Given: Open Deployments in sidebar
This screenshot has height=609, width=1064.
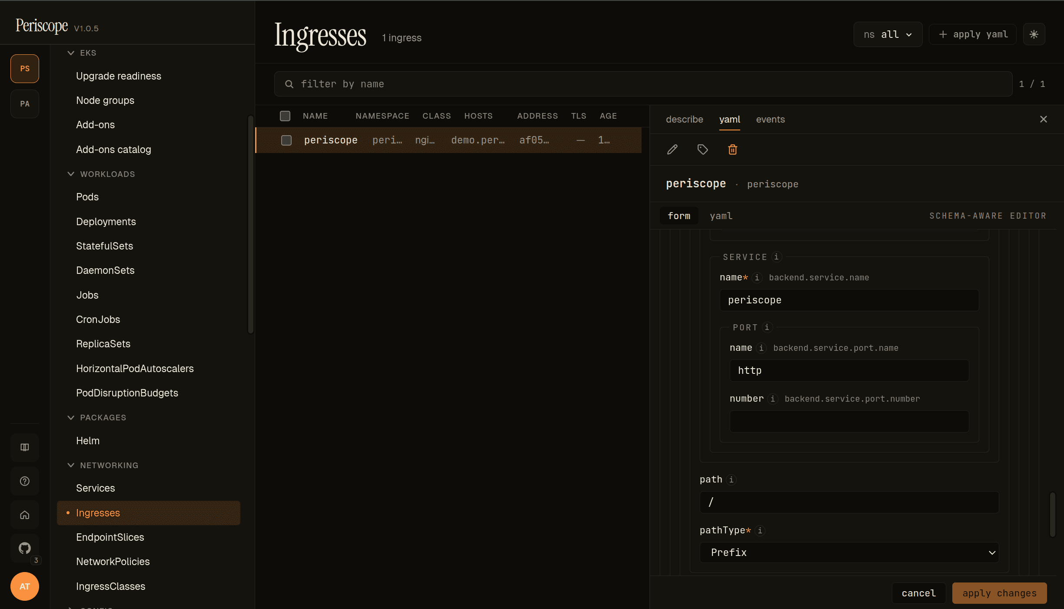Looking at the screenshot, I should (x=106, y=222).
